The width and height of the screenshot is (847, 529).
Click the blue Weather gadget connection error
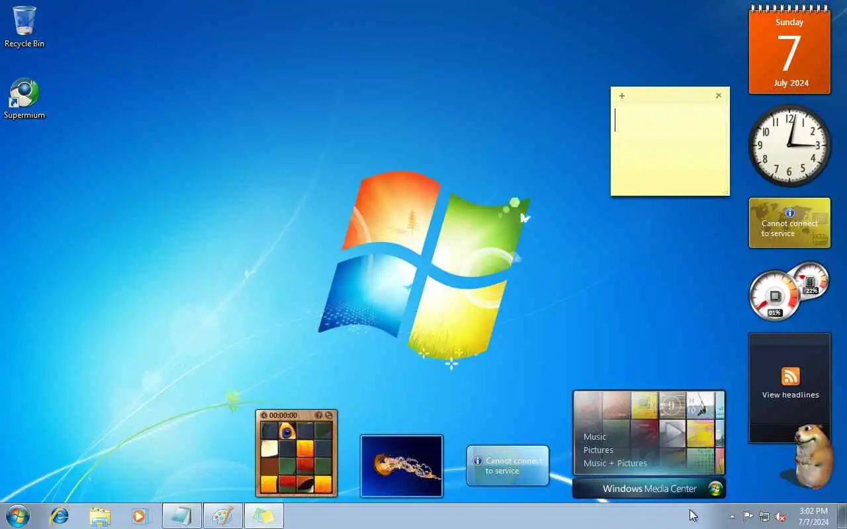pos(508,466)
